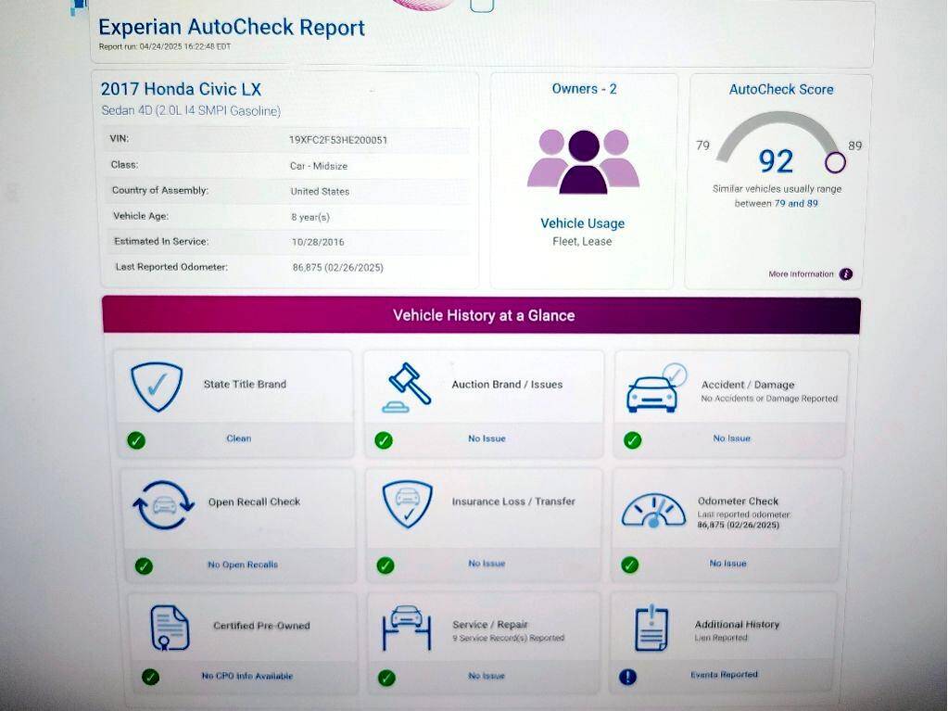This screenshot has width=948, height=711.
Task: Click the 2017 Honda Civic LX title
Action: tap(181, 90)
